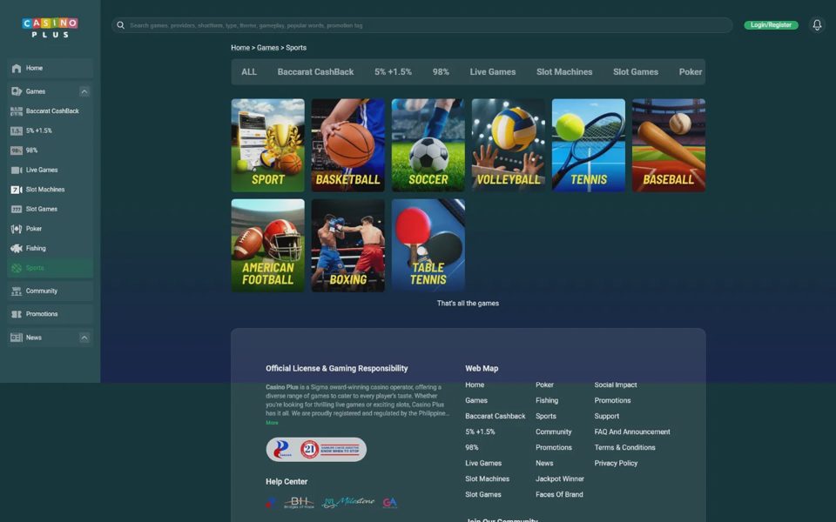Switch to the 98% tab
The width and height of the screenshot is (836, 522).
point(441,72)
